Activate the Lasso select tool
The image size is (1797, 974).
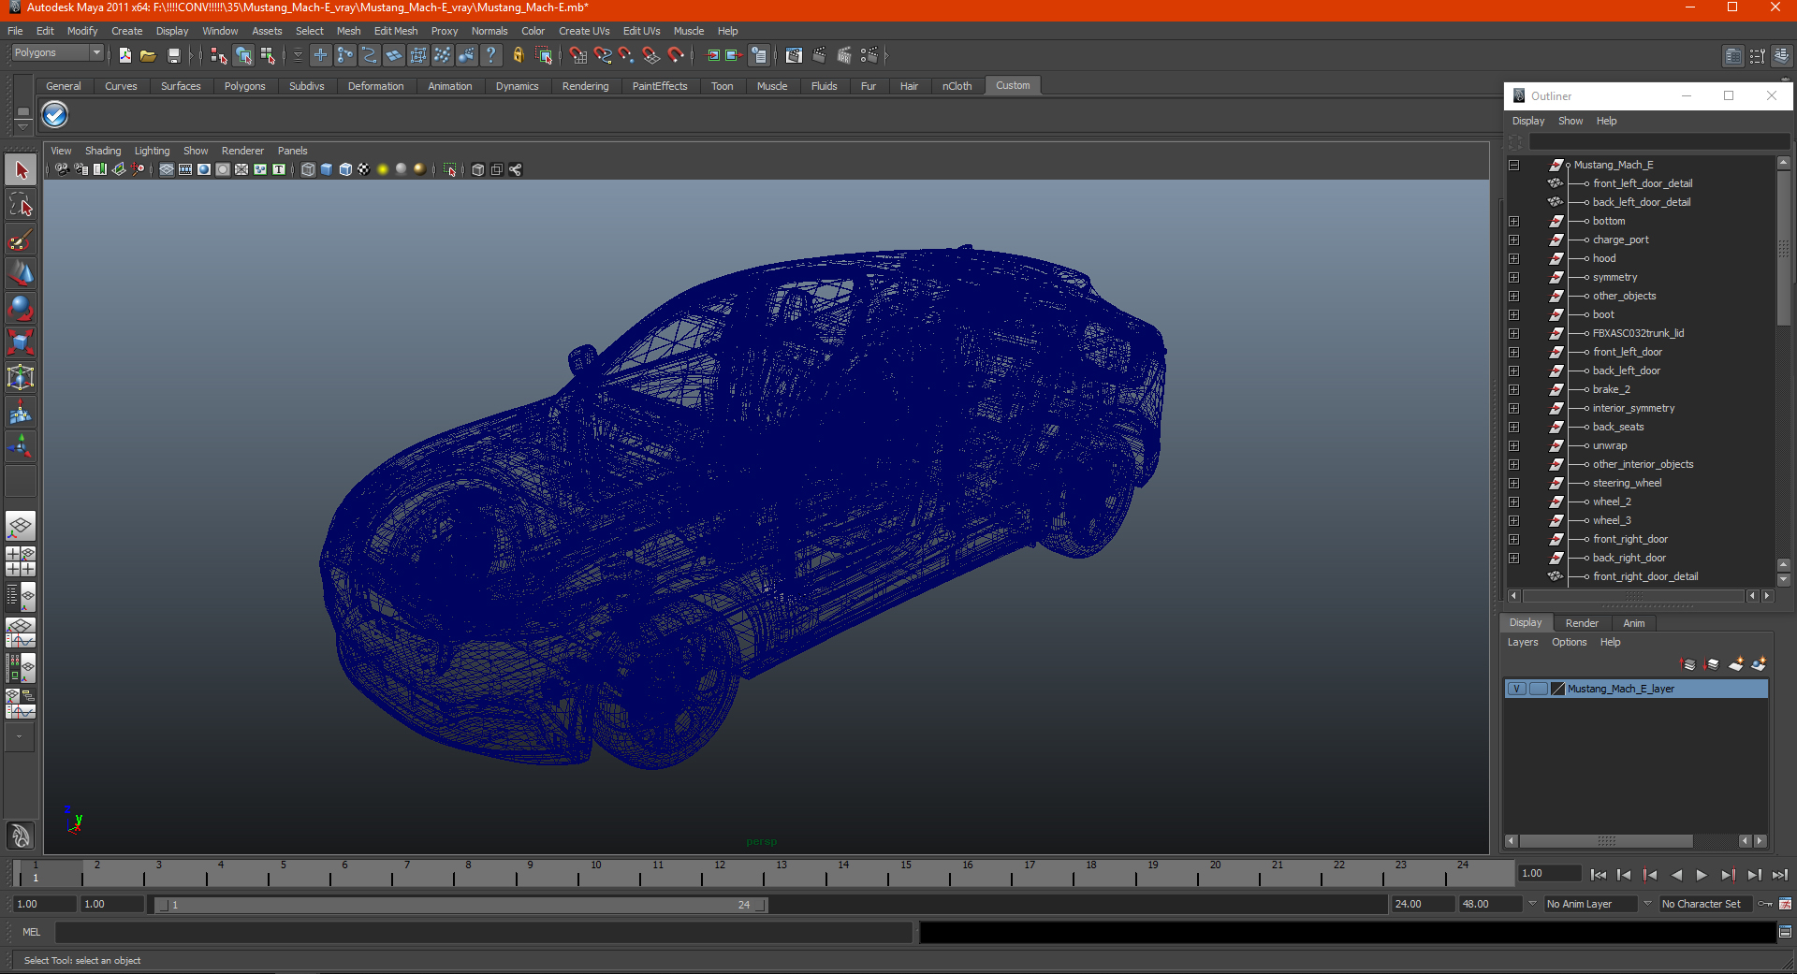coord(21,205)
